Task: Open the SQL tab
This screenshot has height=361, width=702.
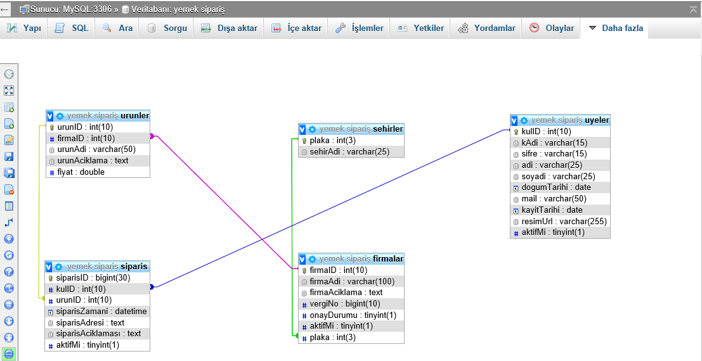Action: coord(72,28)
